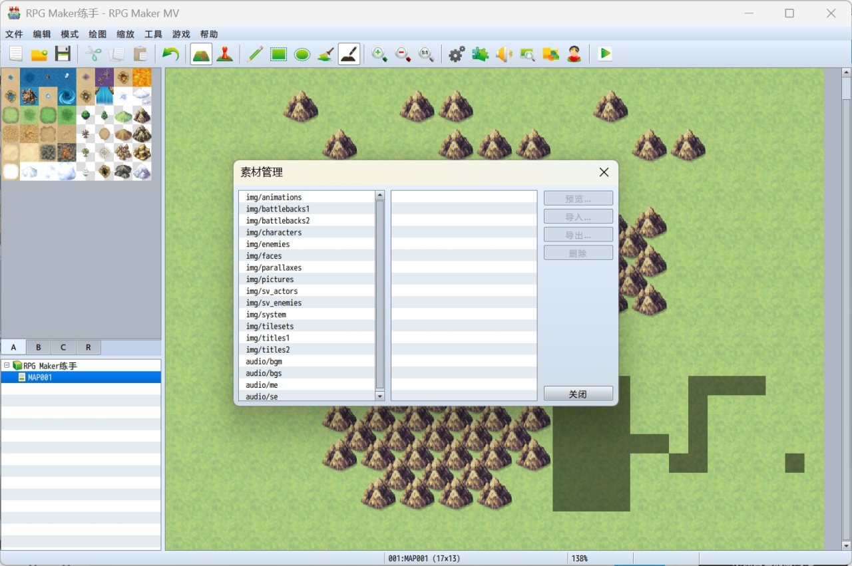Select img/enemies folder
Image resolution: width=852 pixels, height=566 pixels.
click(307, 244)
